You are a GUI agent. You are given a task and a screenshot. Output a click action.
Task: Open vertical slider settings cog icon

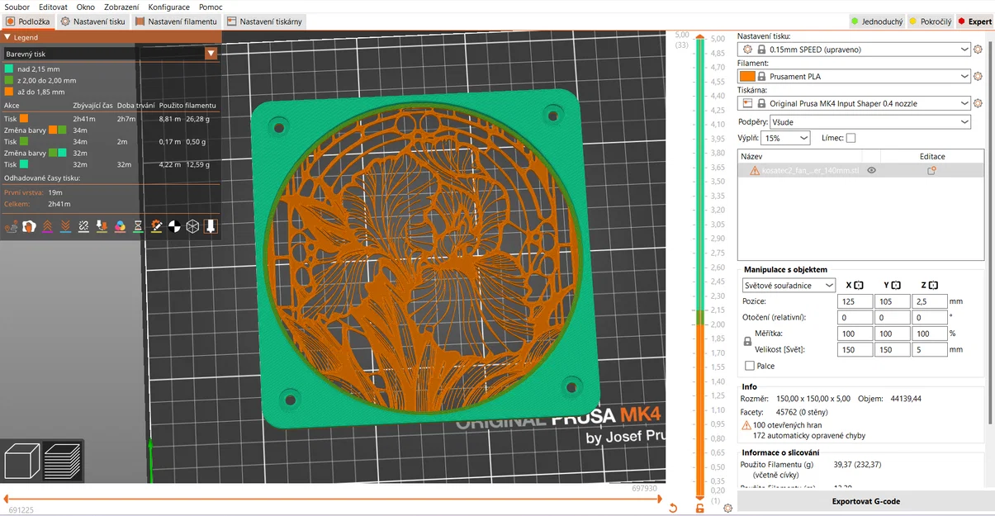pyautogui.click(x=727, y=509)
